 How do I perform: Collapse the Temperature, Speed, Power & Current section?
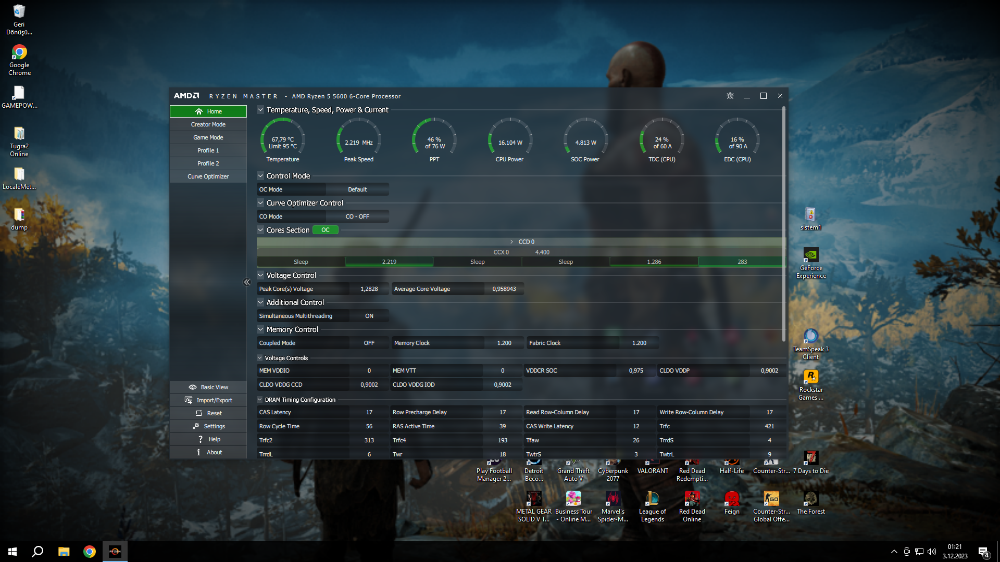(260, 110)
